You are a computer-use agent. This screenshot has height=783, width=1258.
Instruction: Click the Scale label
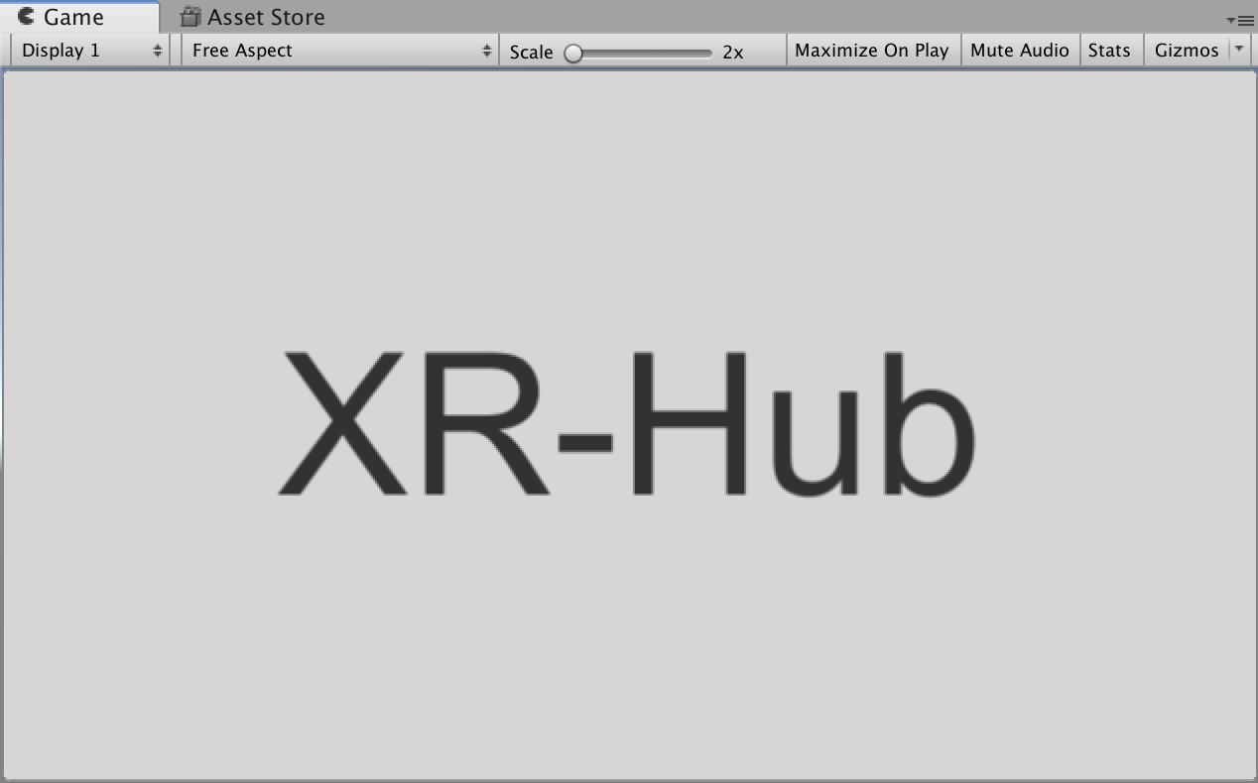531,52
